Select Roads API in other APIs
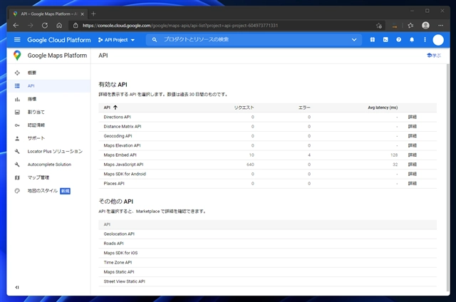The image size is (456, 302). (x=113, y=244)
